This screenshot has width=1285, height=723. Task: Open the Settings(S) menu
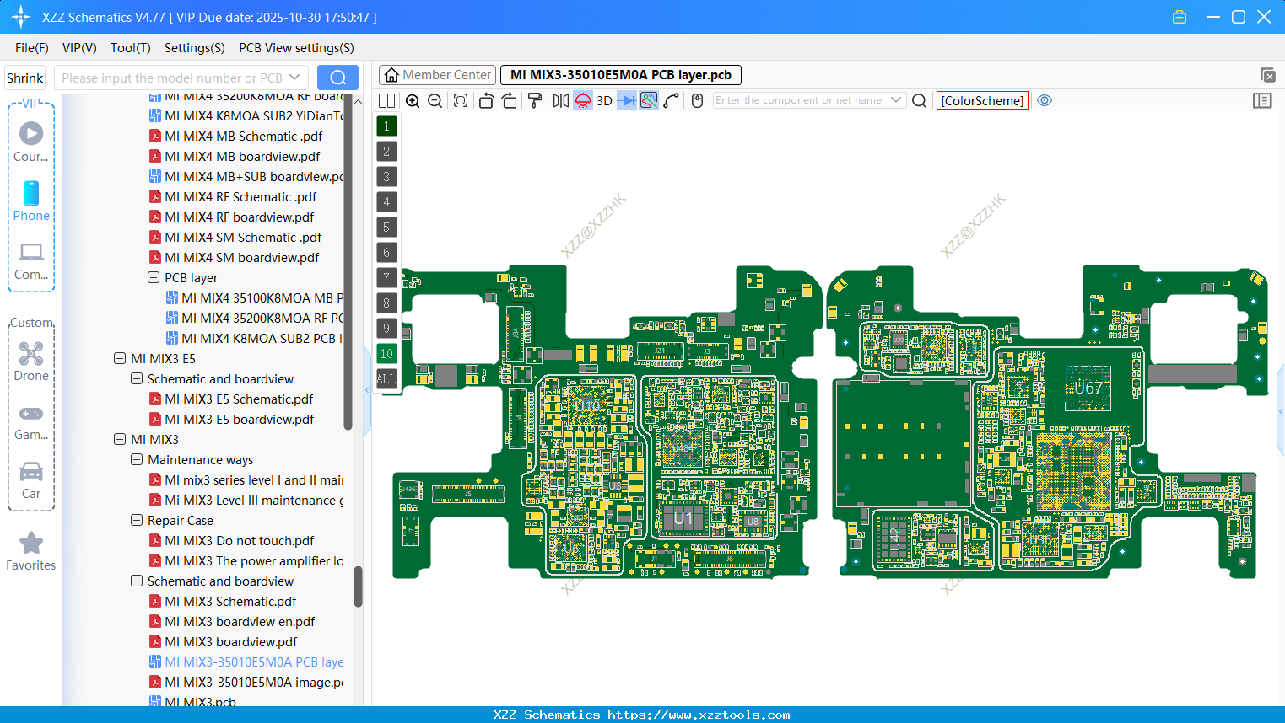[194, 48]
